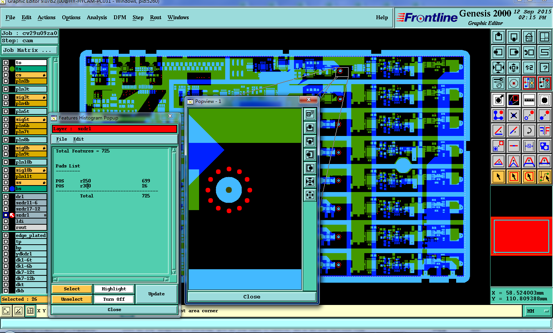Open the Job Matrix button

[29, 50]
